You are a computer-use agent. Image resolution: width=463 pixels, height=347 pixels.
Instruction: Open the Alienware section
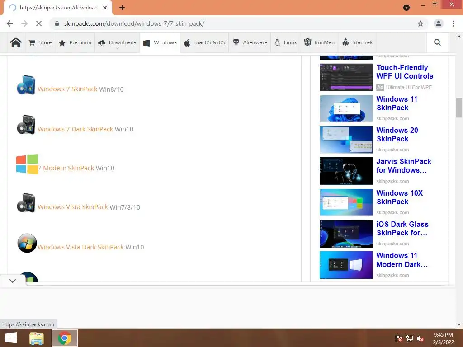click(250, 42)
